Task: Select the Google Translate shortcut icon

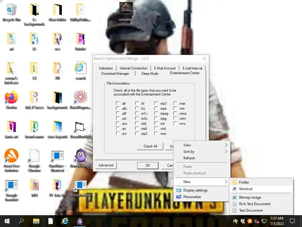Action: 12,190
